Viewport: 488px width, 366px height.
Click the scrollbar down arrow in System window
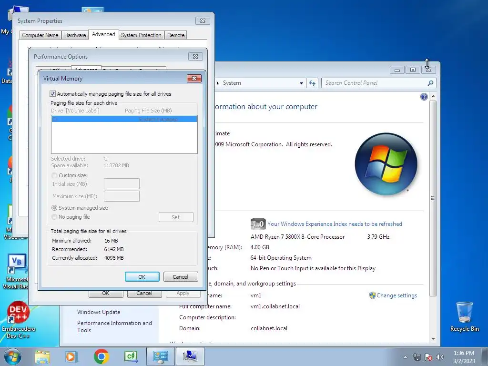click(x=433, y=339)
